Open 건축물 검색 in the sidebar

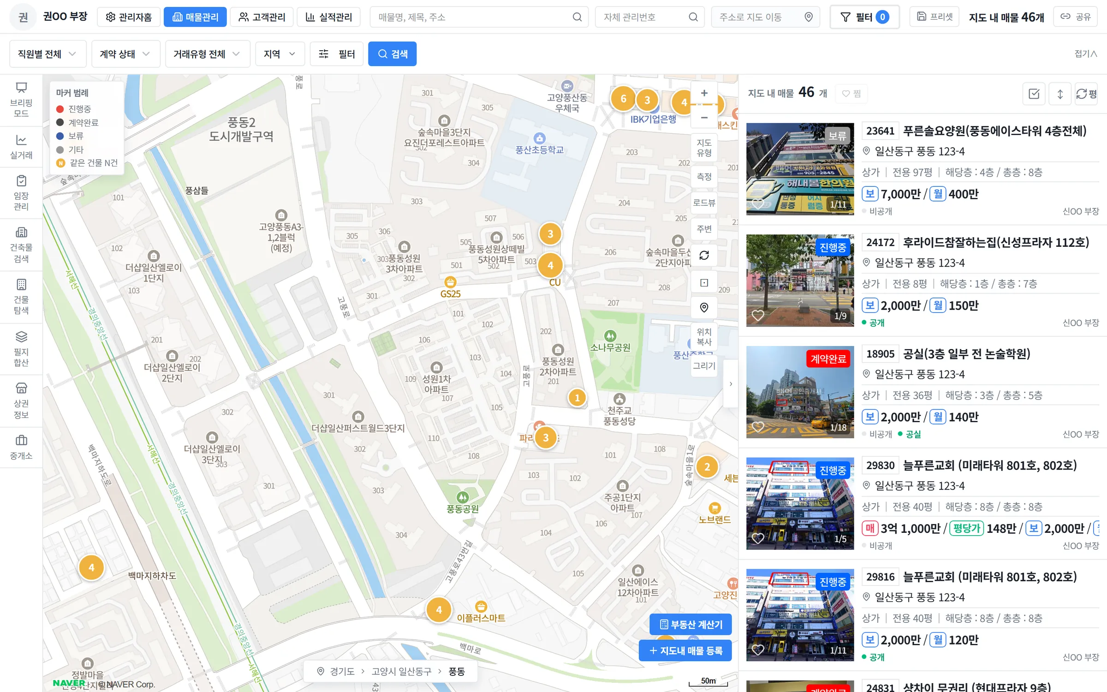pyautogui.click(x=21, y=245)
